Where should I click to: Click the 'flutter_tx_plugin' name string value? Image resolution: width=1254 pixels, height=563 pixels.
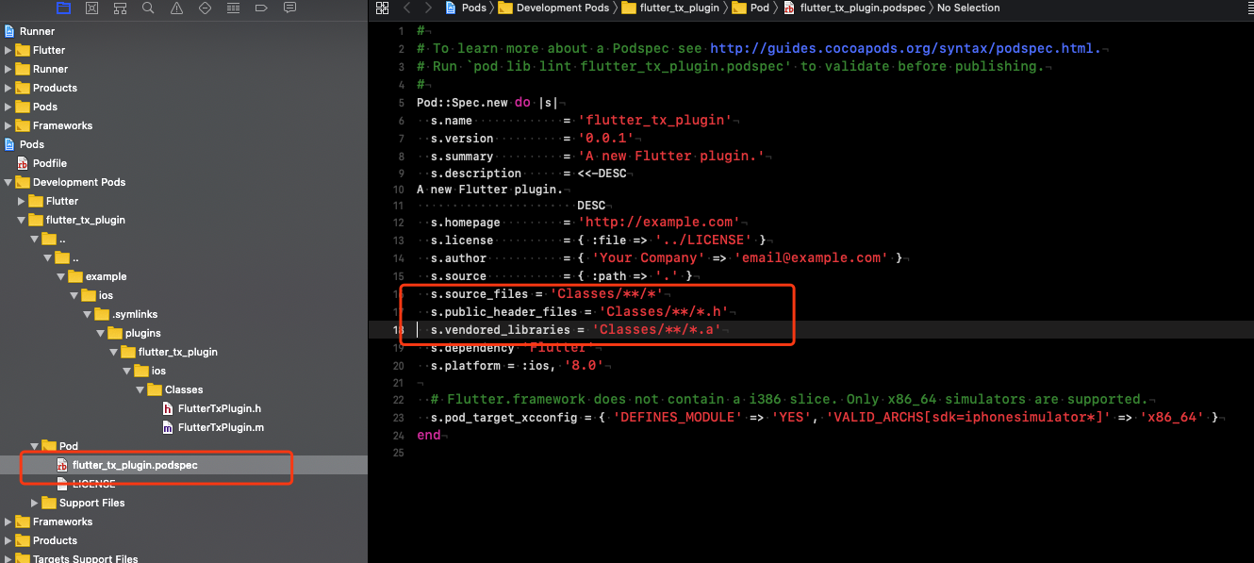[655, 120]
